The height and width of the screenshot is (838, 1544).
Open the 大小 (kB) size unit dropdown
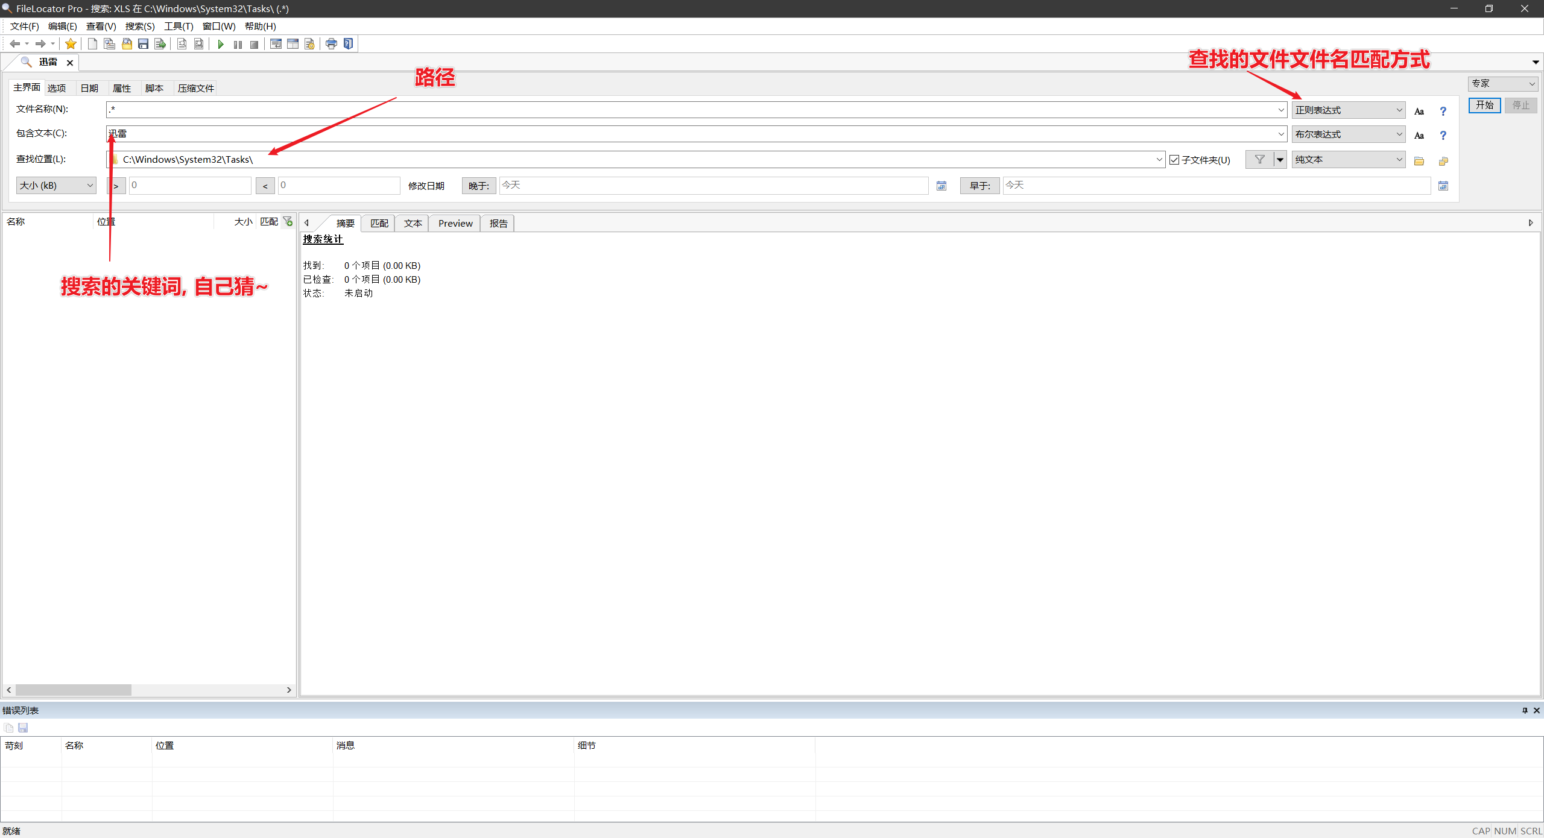point(56,185)
